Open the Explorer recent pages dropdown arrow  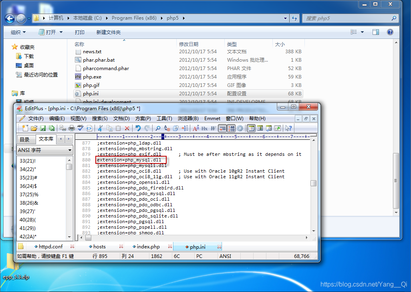tap(29, 18)
